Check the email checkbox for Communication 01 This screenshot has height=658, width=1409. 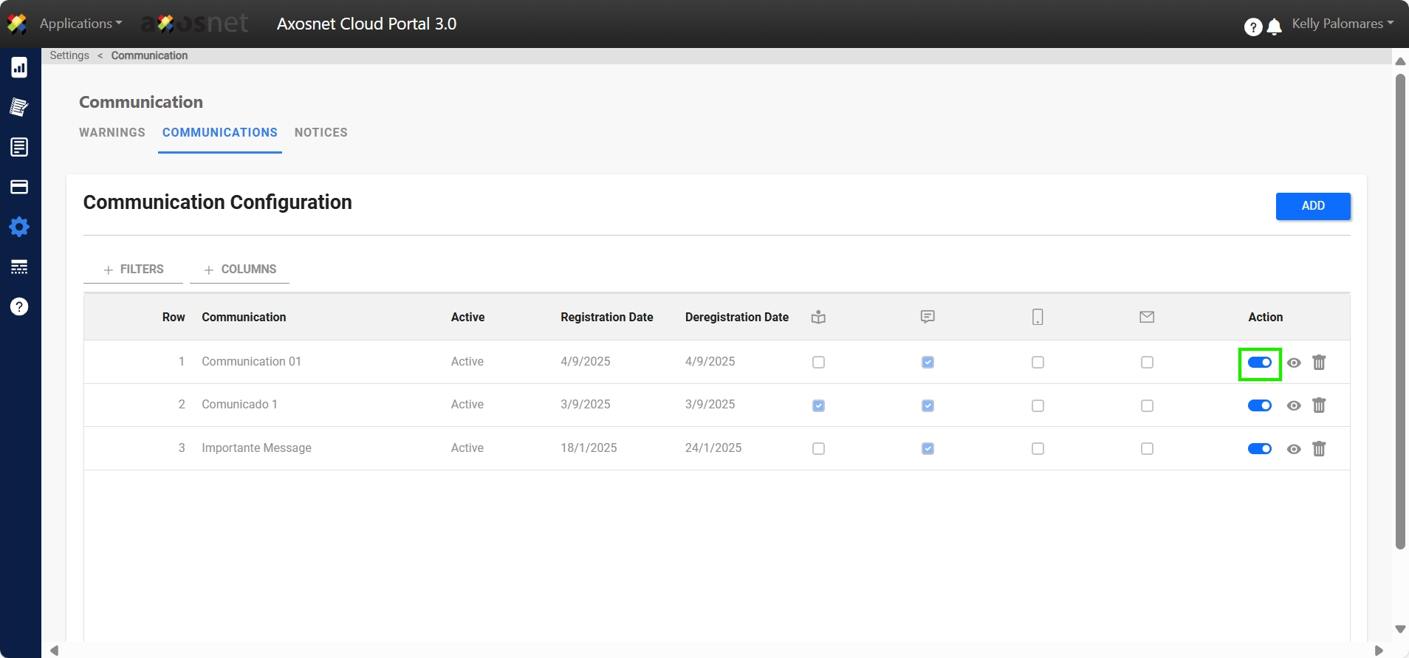point(1146,363)
